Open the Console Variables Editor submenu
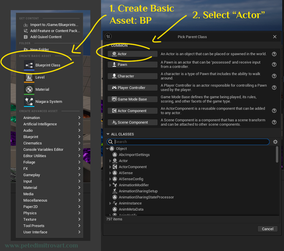Screen dimensions: 284x251 point(49,149)
